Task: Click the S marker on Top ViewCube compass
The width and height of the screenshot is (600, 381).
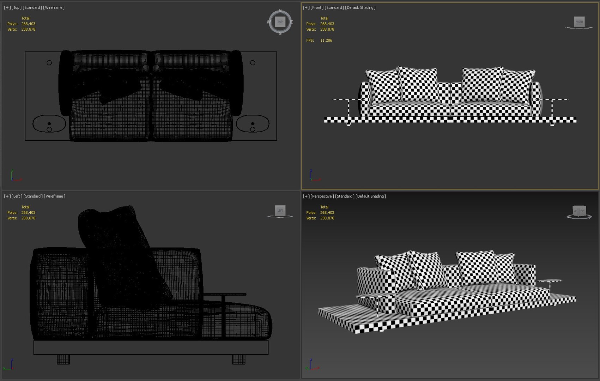Action: [x=280, y=34]
